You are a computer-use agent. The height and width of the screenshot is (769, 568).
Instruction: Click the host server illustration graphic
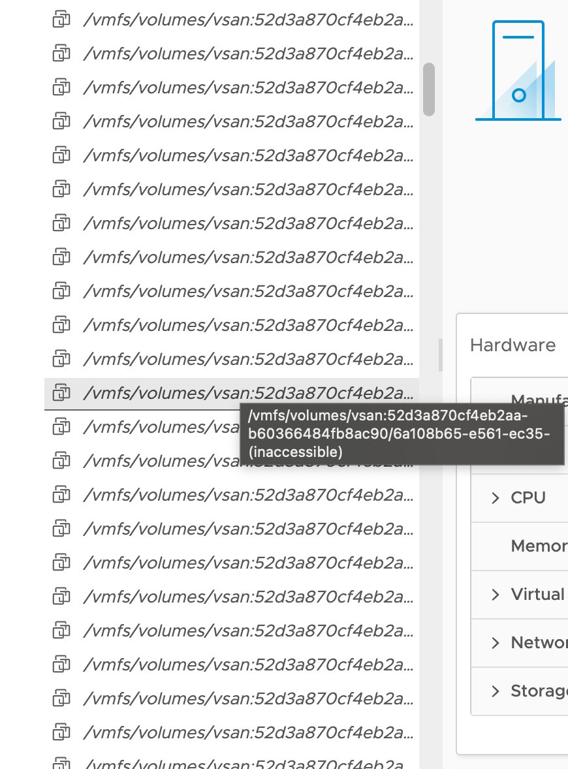coord(518,69)
